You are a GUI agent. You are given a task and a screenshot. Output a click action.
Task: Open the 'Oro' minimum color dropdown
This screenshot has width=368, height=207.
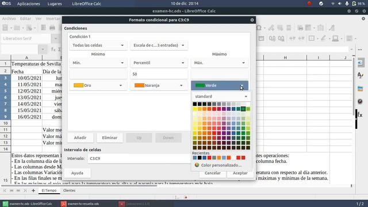pyautogui.click(x=98, y=86)
